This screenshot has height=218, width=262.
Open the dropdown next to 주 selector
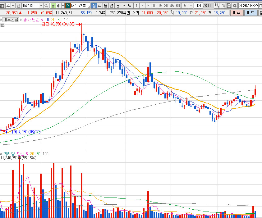[13, 6]
